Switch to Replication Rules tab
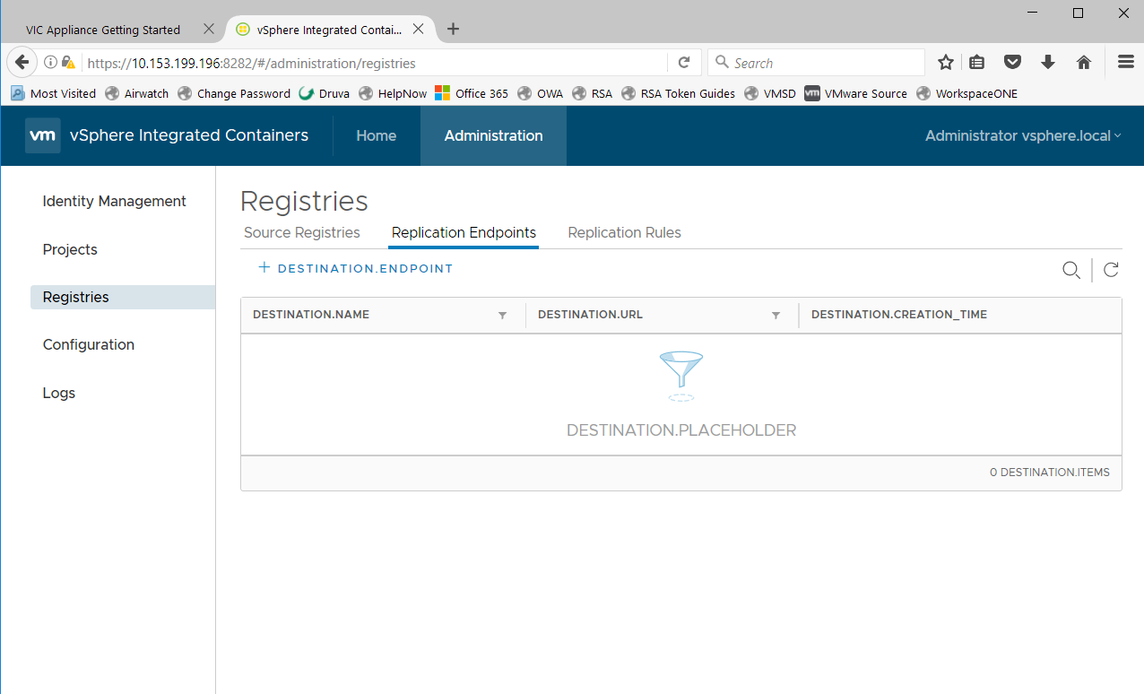The image size is (1144, 694). 625,232
